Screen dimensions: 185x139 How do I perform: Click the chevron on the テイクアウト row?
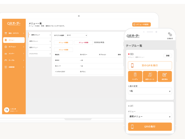[x=50, y=54]
